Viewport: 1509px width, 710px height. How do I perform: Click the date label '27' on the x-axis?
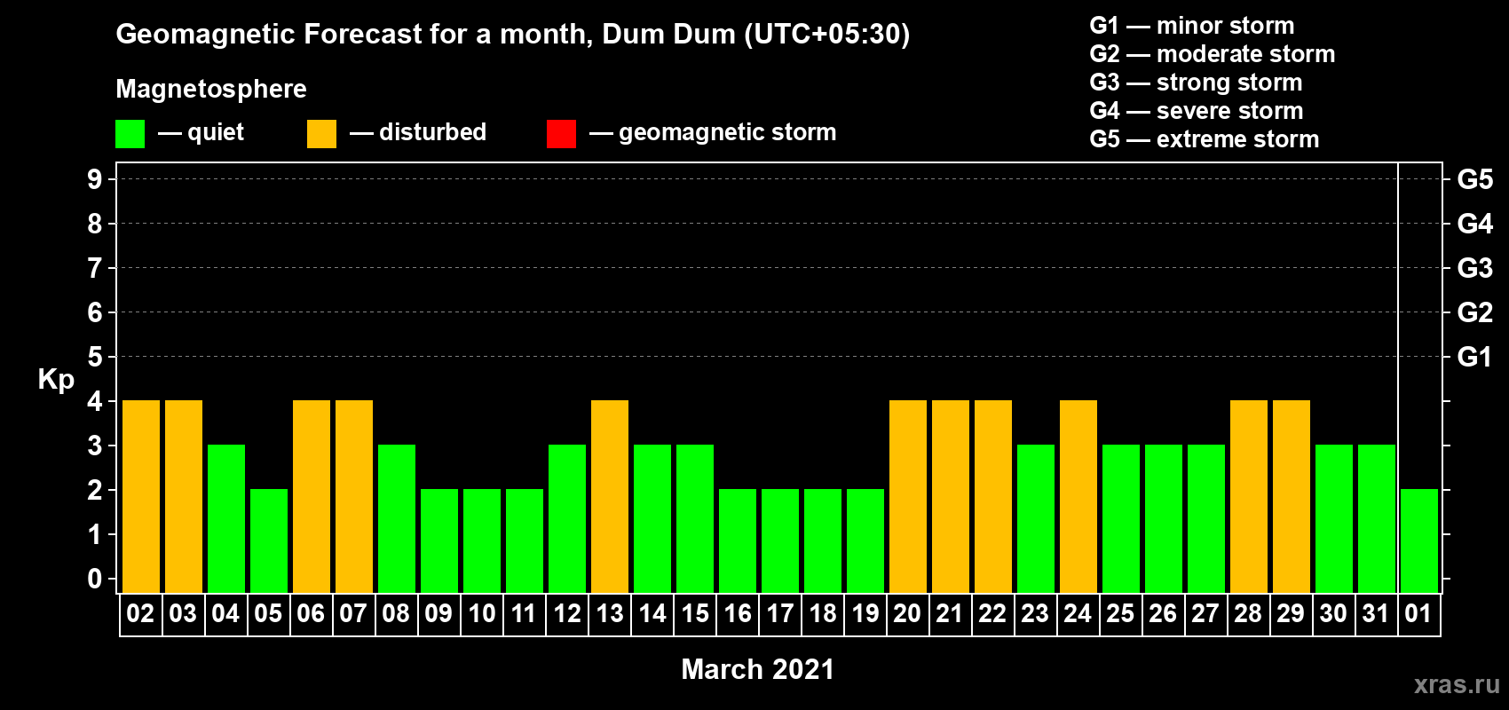pyautogui.click(x=1205, y=614)
